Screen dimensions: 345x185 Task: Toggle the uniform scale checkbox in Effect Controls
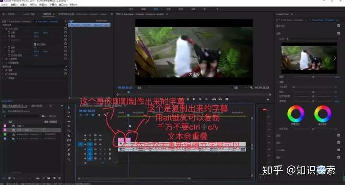(x=35, y=44)
